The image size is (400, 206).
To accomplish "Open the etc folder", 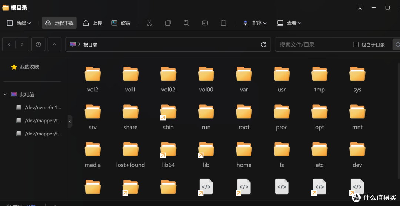I will 319,154.
